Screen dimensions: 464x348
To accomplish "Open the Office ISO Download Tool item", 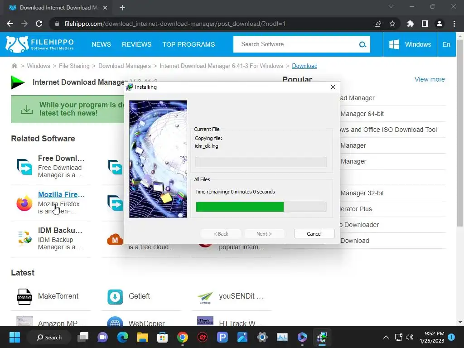I will click(388, 130).
